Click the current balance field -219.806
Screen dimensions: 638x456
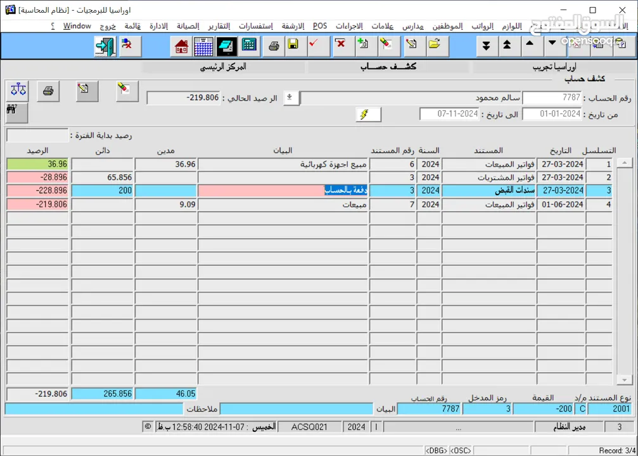tap(183, 98)
